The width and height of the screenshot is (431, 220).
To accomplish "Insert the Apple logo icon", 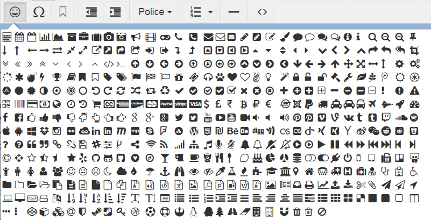I will [6, 131].
